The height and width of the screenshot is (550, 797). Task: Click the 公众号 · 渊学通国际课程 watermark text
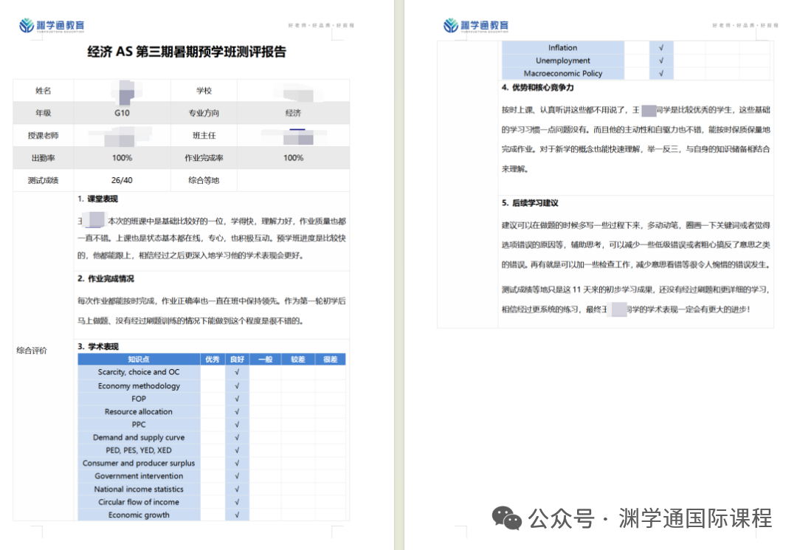coord(650,518)
